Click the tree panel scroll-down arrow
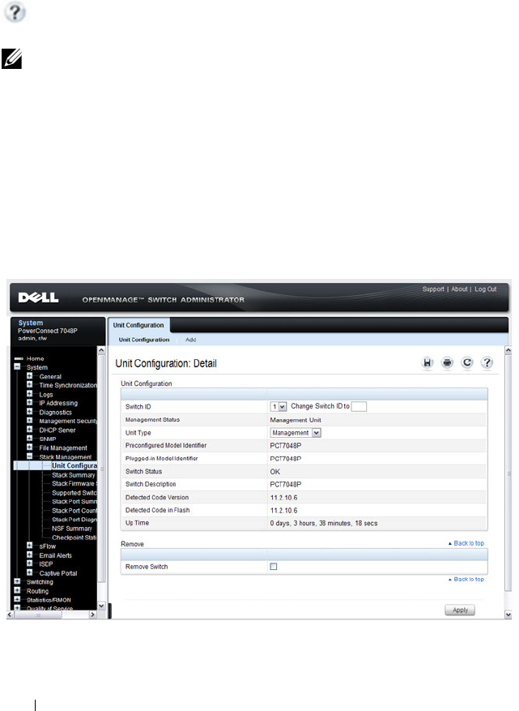The image size is (519, 711). 101,606
